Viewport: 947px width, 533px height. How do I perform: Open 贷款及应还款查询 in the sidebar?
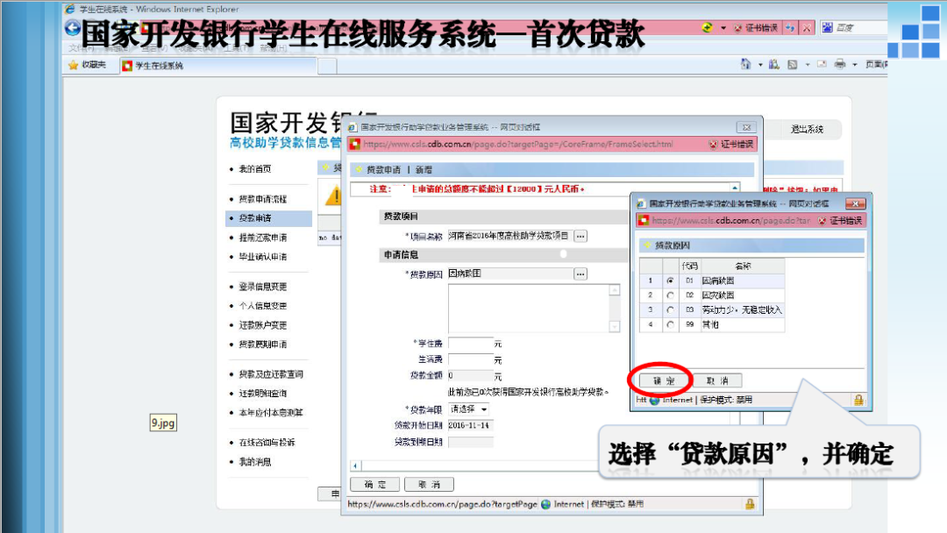point(271,374)
